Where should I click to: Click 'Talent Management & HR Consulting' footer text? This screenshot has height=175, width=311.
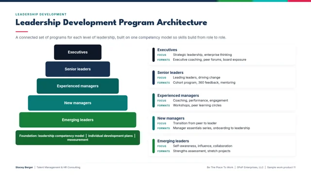tap(58, 167)
